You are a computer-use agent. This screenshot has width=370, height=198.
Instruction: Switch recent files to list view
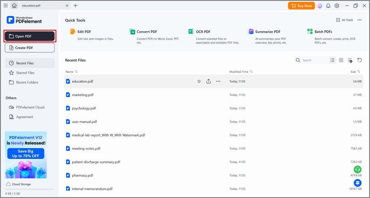[333, 60]
